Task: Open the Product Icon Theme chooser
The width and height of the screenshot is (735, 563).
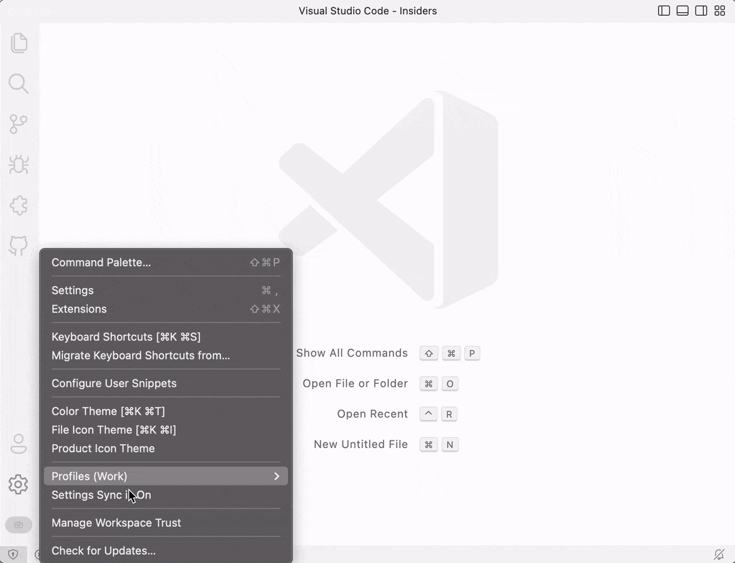Action: [x=103, y=449]
